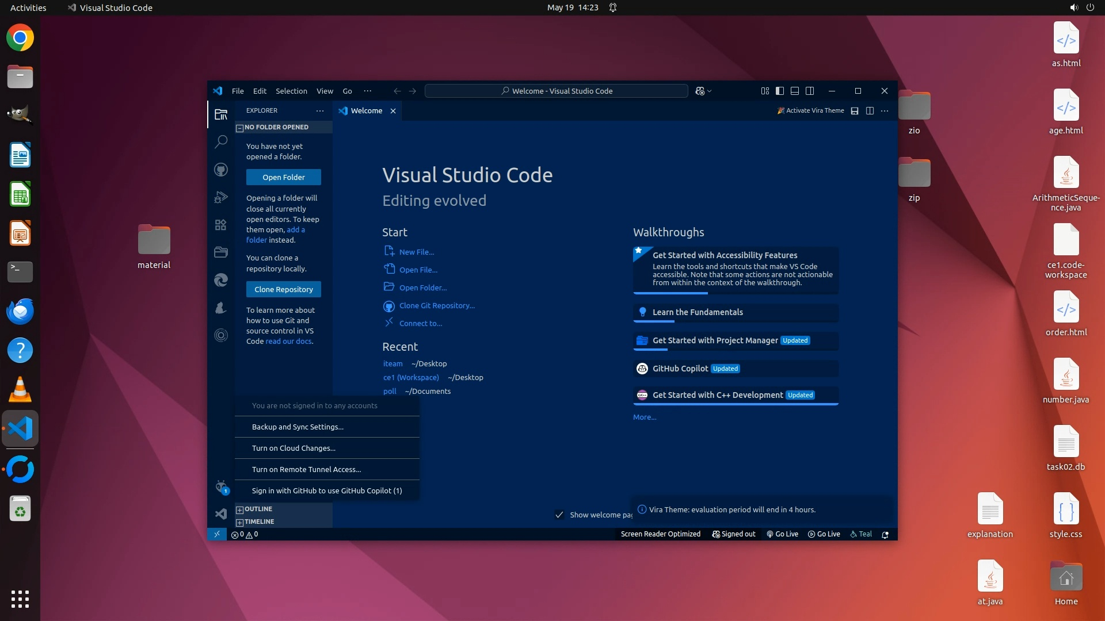Toggle primary side bar visibility

[x=780, y=91]
